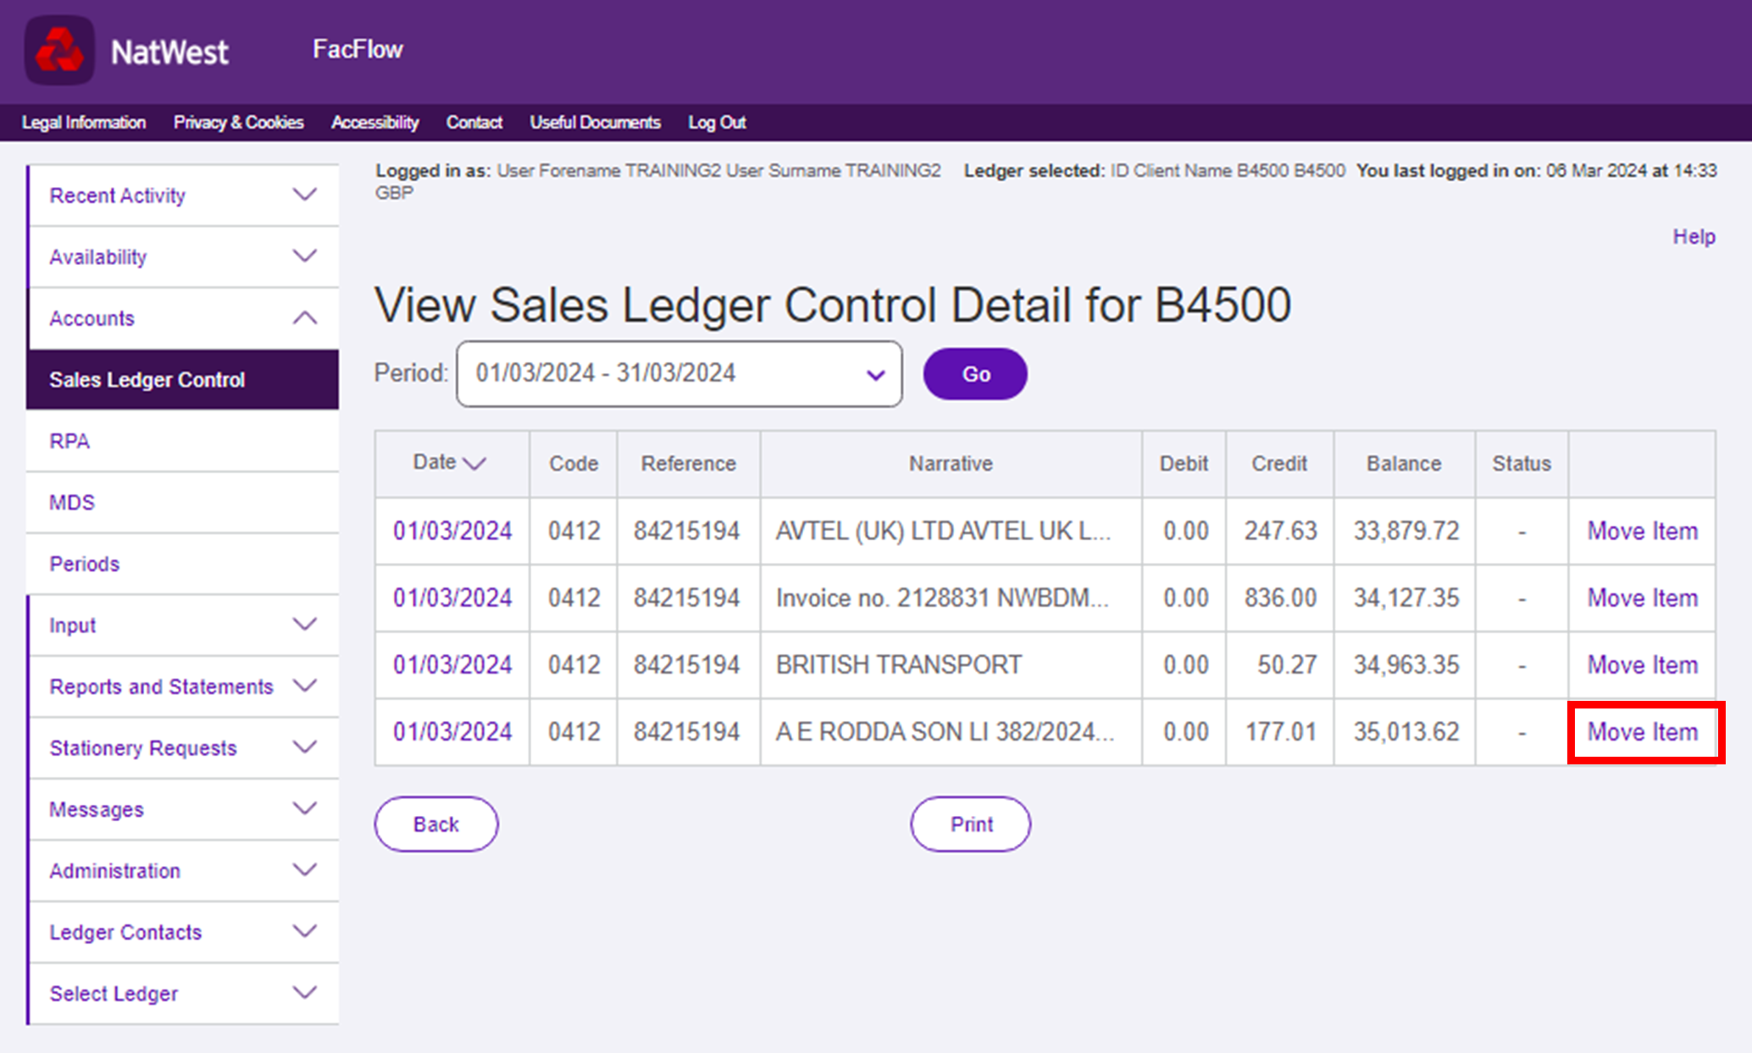Viewport: 1752px width, 1053px height.
Task: Open Periods under Accounts
Action: 84,564
